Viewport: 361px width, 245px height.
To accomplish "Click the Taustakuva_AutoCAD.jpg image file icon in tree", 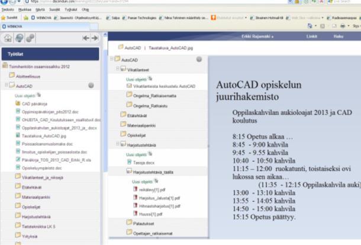I will (x=18, y=135).
